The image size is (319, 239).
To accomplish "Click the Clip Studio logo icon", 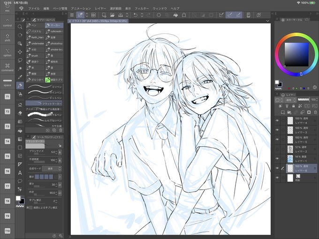I will (x=21, y=8).
